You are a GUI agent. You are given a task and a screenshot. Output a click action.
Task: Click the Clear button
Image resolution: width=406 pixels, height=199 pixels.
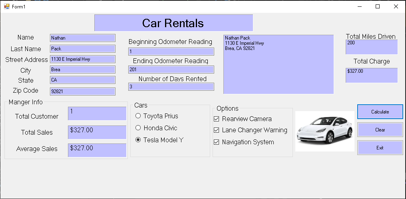(380, 130)
